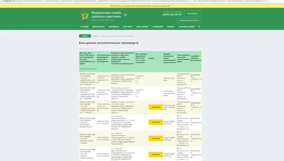Open «Контакты» from the top menu
The image size is (284, 161).
(128, 27)
